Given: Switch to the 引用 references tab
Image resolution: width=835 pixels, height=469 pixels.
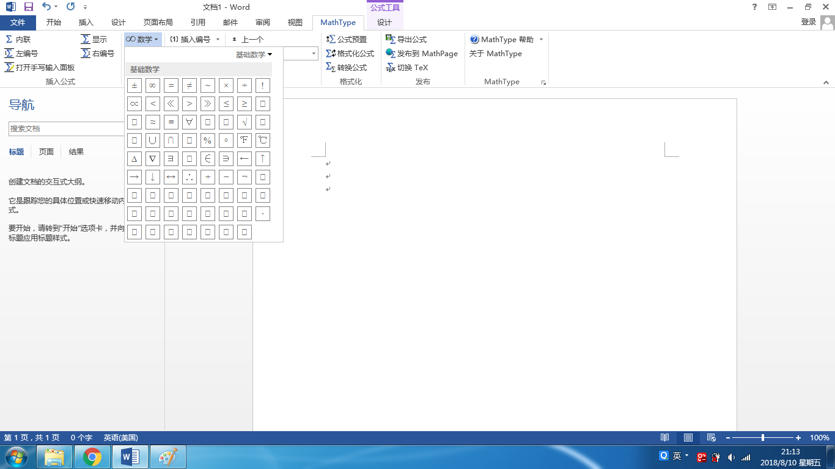Looking at the screenshot, I should [x=198, y=23].
